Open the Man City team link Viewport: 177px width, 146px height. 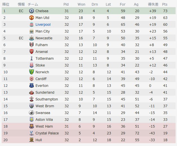[x=43, y=31]
